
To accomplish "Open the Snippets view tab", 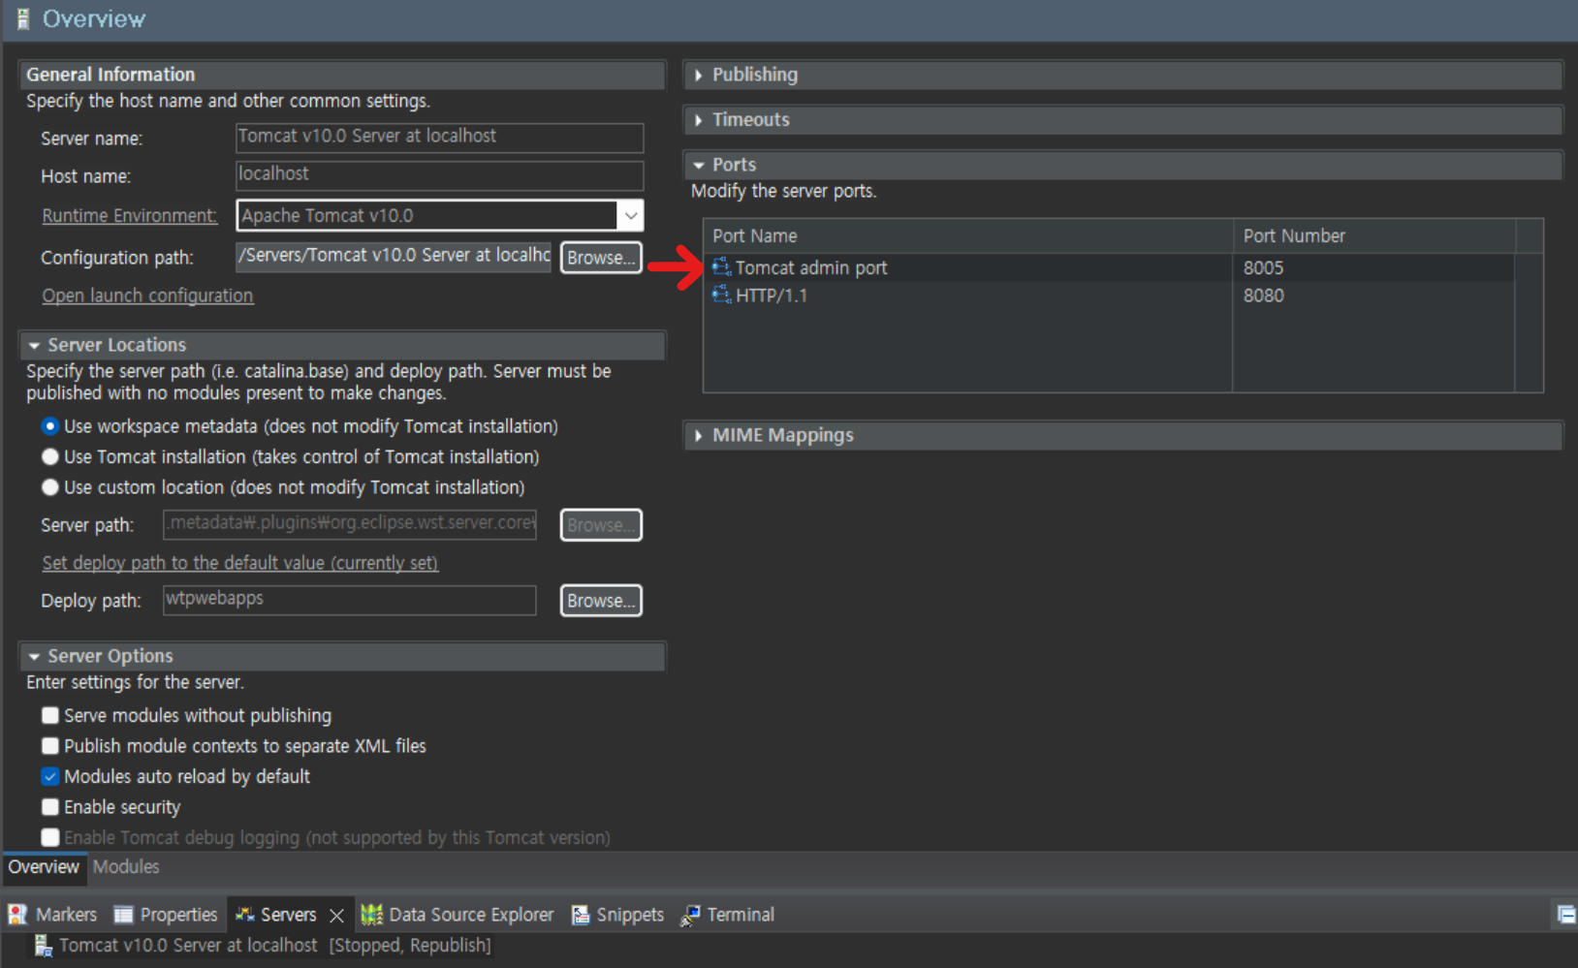I will [x=617, y=915].
